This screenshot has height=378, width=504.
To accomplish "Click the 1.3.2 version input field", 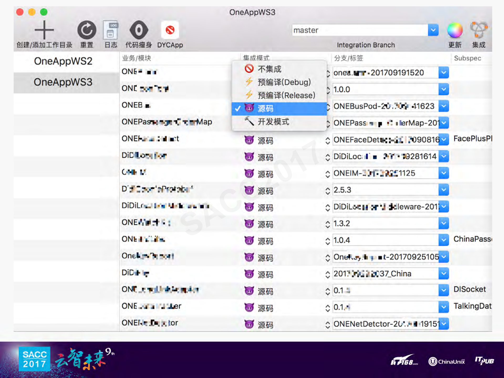I will 385,224.
